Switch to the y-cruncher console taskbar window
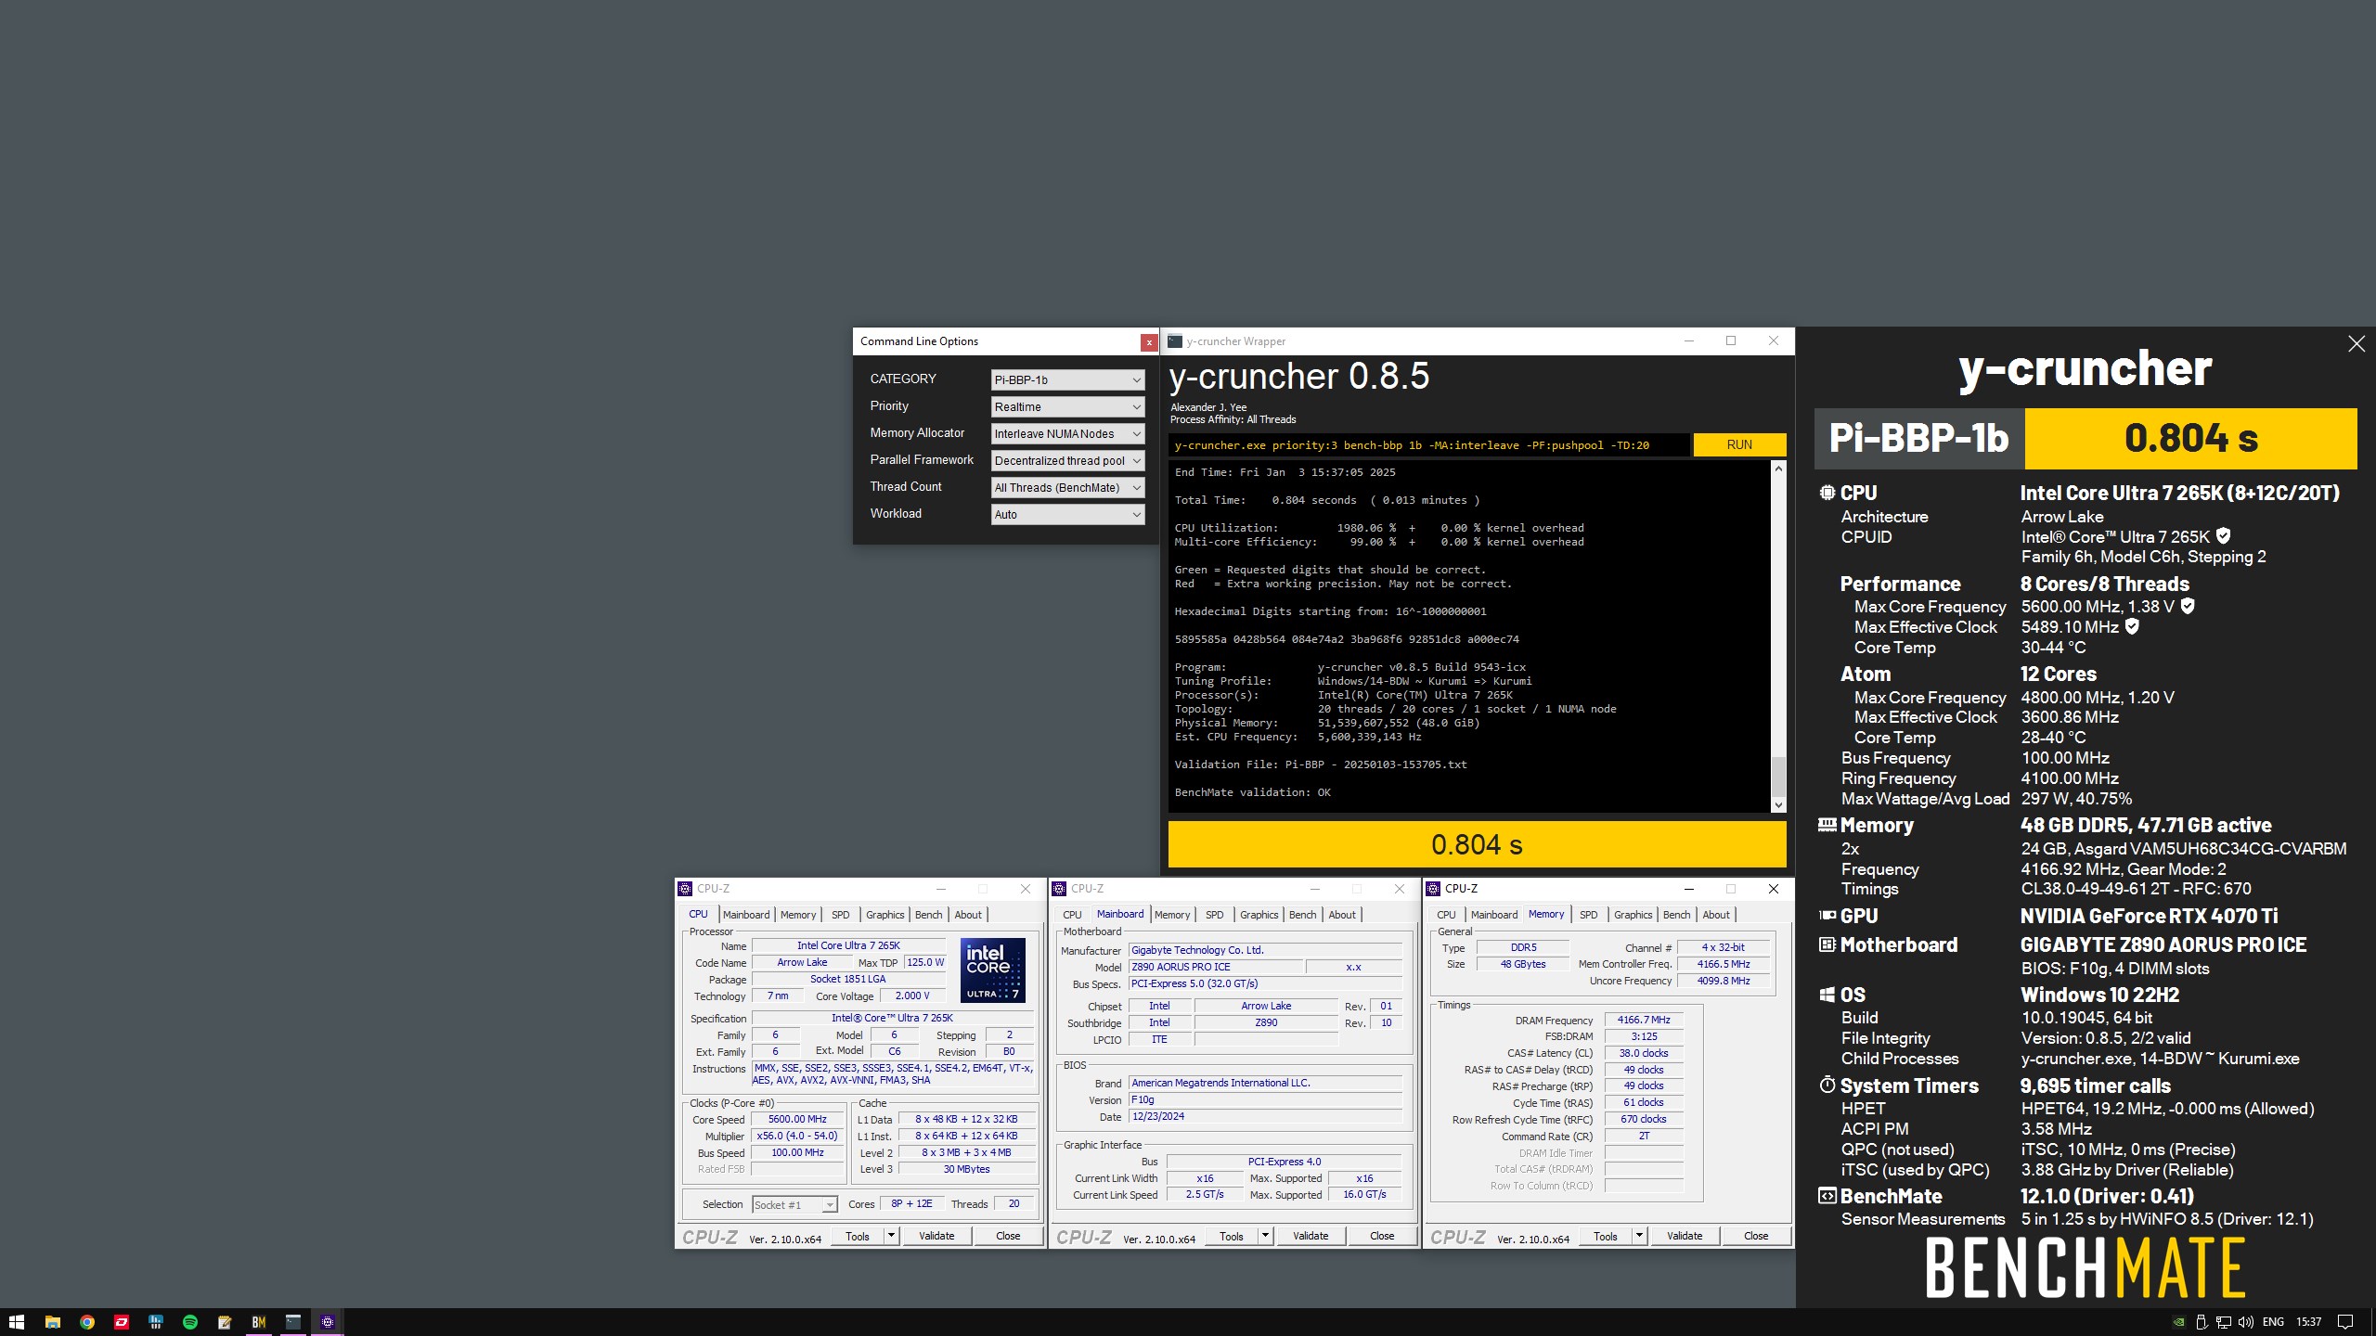The image size is (2376, 1336). point(293,1322)
